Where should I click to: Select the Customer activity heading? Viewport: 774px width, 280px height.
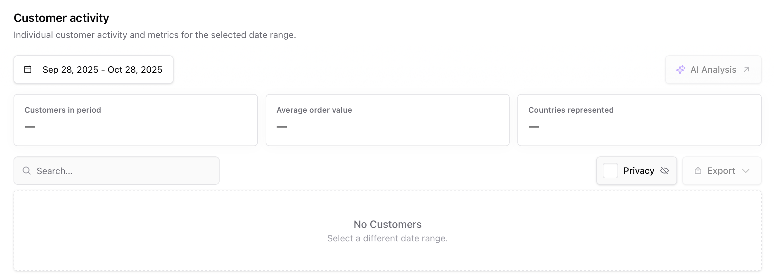point(61,18)
